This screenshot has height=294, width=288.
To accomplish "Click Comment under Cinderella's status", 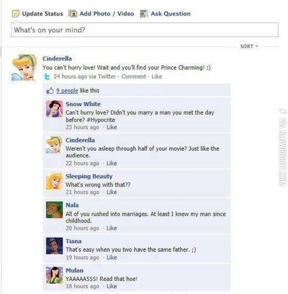I will 134,76.
